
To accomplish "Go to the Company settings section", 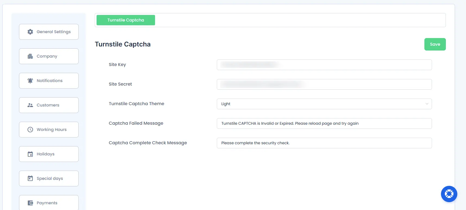I will coord(49,56).
